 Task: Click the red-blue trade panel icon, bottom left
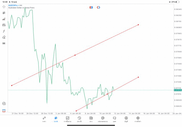4,111
